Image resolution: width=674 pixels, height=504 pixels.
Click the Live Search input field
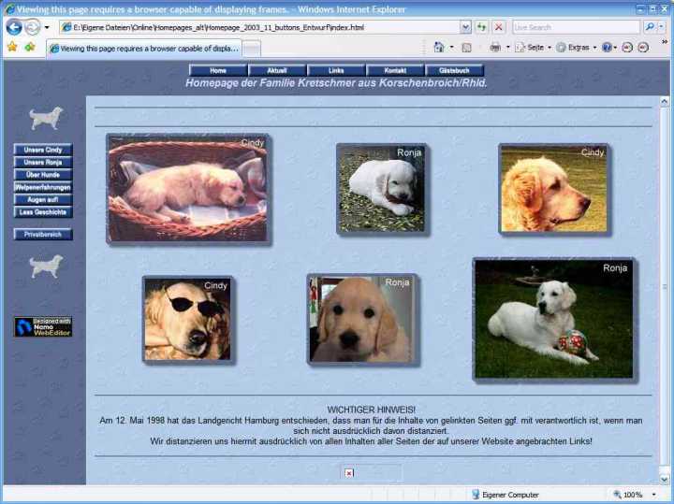coord(575,27)
